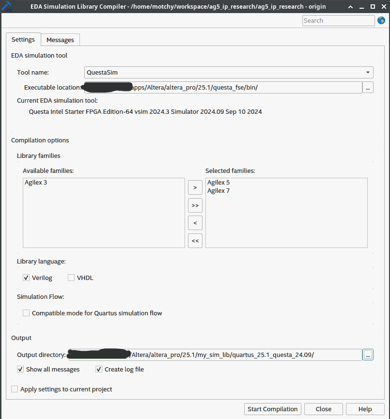Click the Start Compilation button

click(273, 409)
